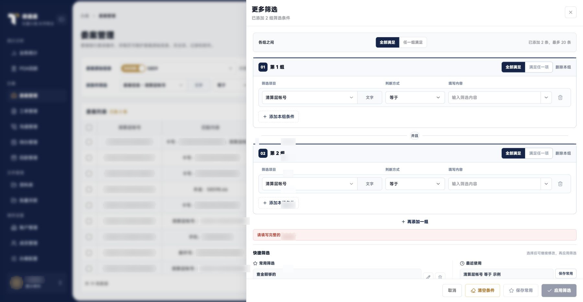Image resolution: width=583 pixels, height=302 pixels.
Task: Click 输入筛选内容 field in group 2
Action: pyautogui.click(x=494, y=184)
